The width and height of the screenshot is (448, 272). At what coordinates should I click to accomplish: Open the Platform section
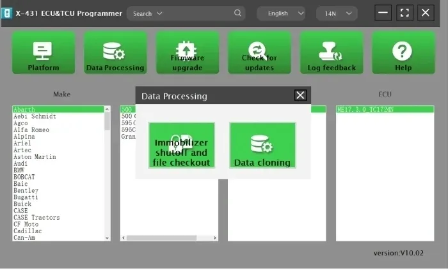pyautogui.click(x=44, y=53)
